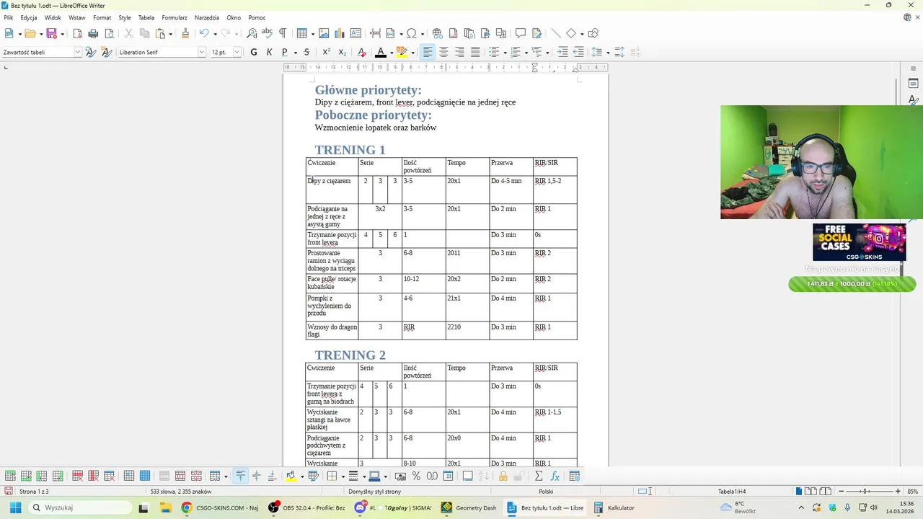
Task: Select the Line drawing tool
Action: pyautogui.click(x=555, y=33)
